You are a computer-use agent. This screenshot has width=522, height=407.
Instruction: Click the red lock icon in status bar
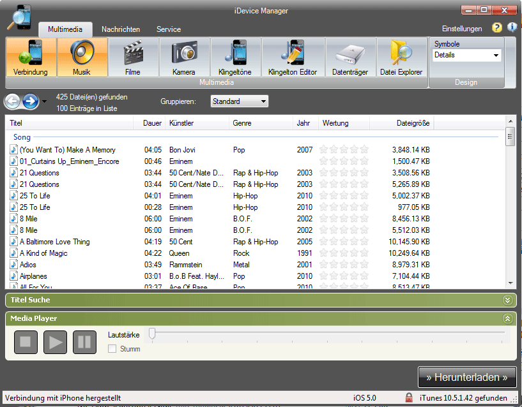pos(409,397)
